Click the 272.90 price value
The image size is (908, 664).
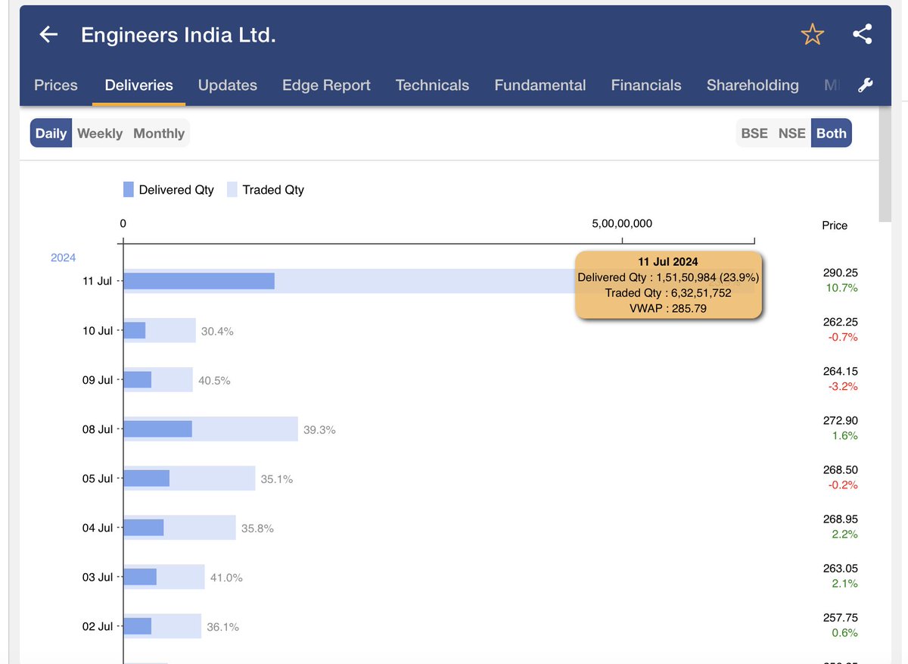pyautogui.click(x=841, y=420)
